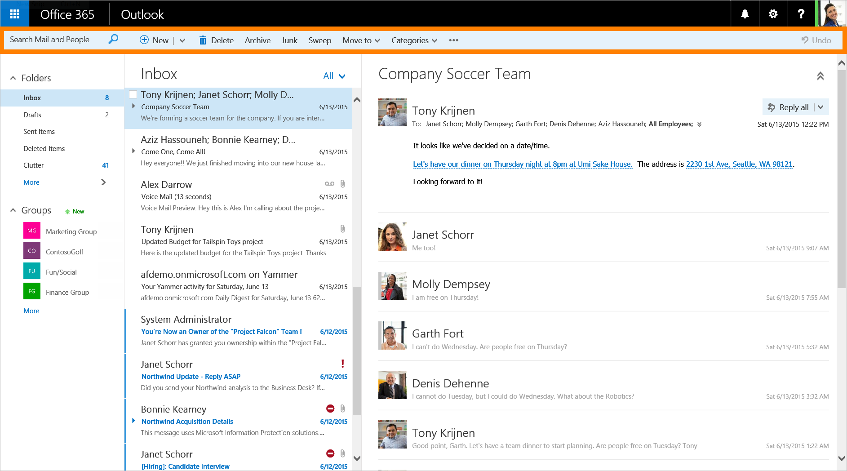
Task: Open the more commands ellipsis menu
Action: click(453, 40)
